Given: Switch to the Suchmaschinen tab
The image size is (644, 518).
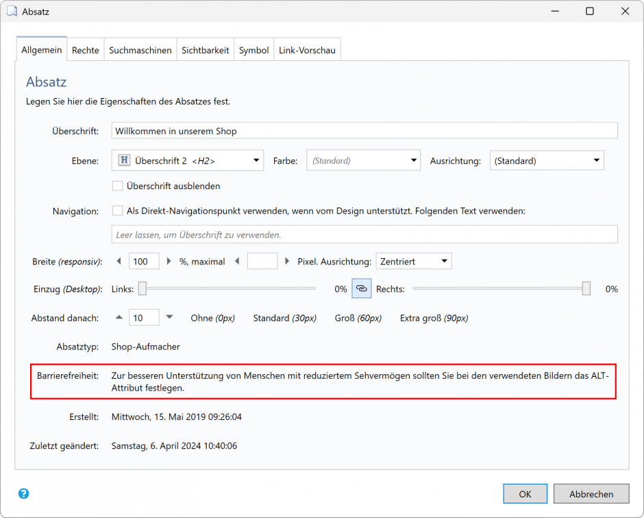Looking at the screenshot, I should [x=140, y=50].
